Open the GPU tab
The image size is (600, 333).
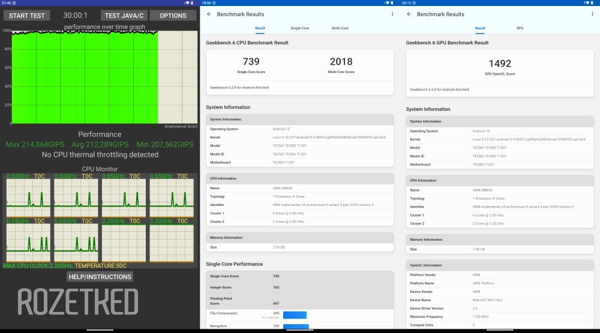pyautogui.click(x=520, y=28)
